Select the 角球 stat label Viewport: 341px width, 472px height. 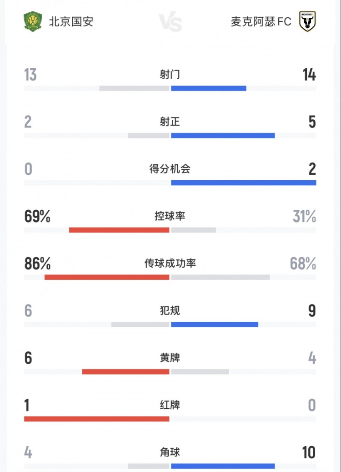[x=170, y=452]
